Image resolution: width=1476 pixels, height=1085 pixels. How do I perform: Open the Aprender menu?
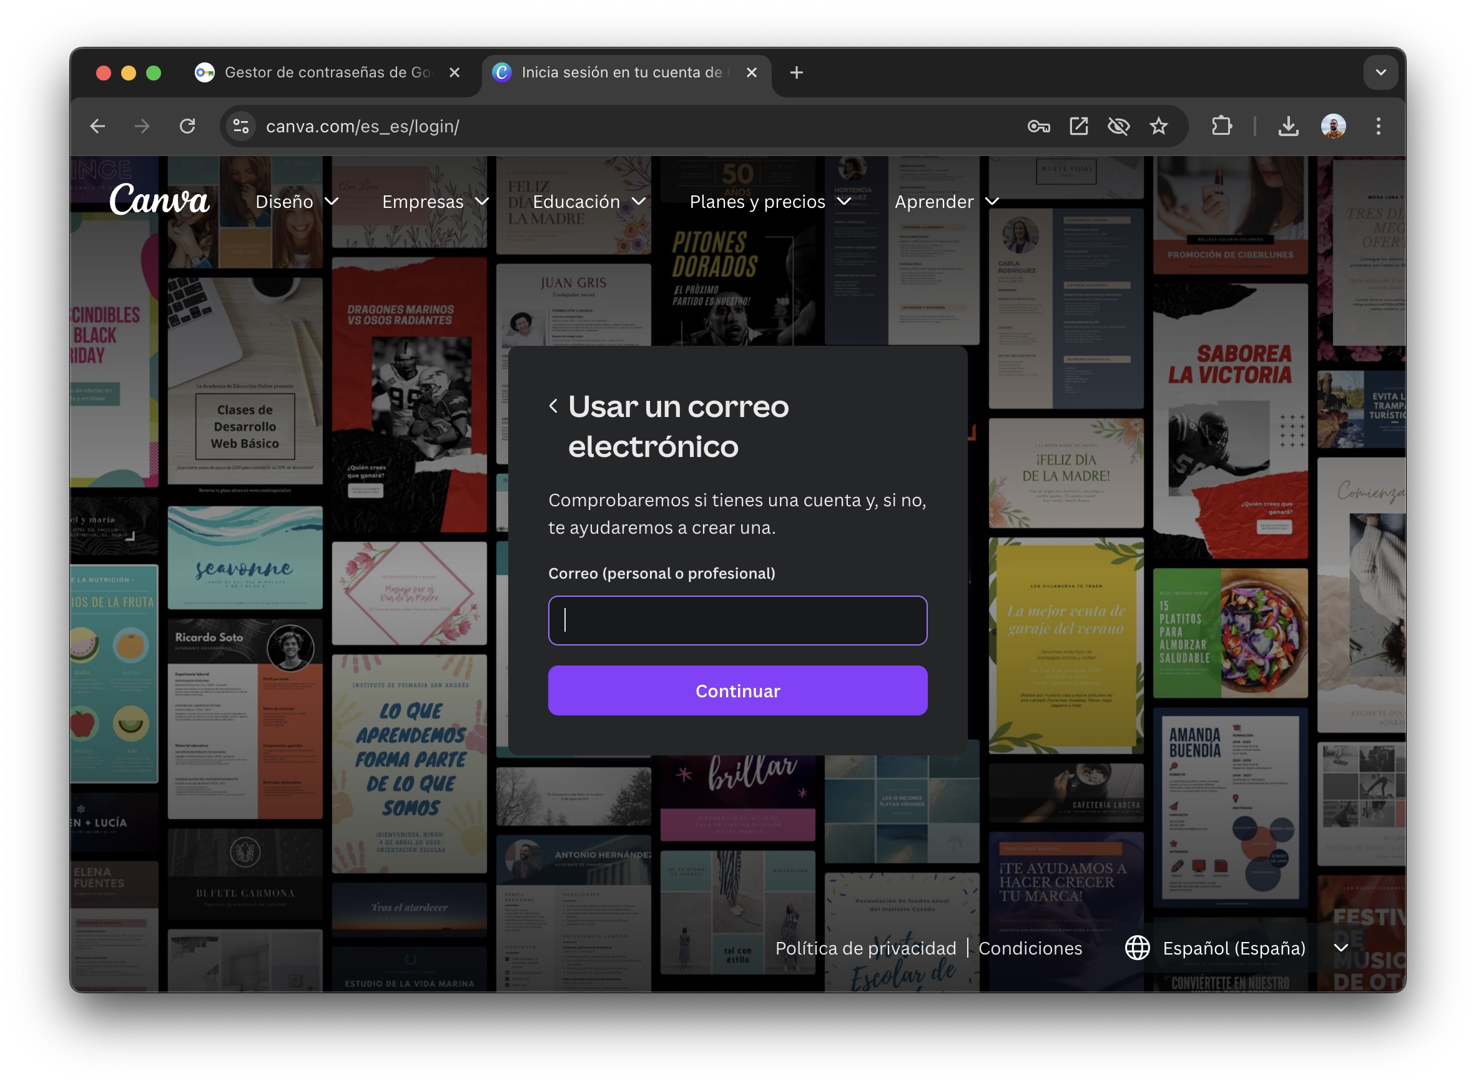934,202
